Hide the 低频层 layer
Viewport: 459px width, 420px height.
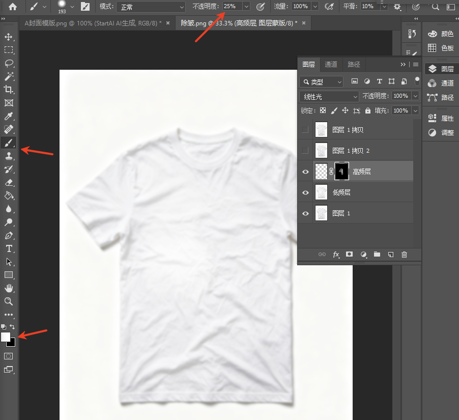click(305, 192)
